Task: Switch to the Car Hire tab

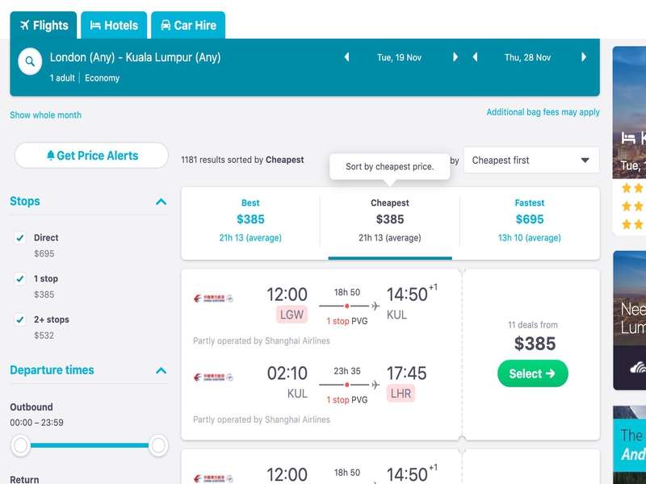Action: click(x=188, y=26)
